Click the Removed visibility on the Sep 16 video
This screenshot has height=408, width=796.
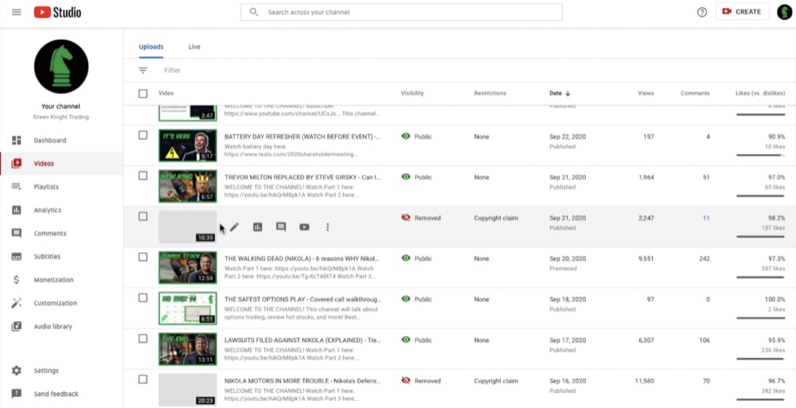(421, 381)
